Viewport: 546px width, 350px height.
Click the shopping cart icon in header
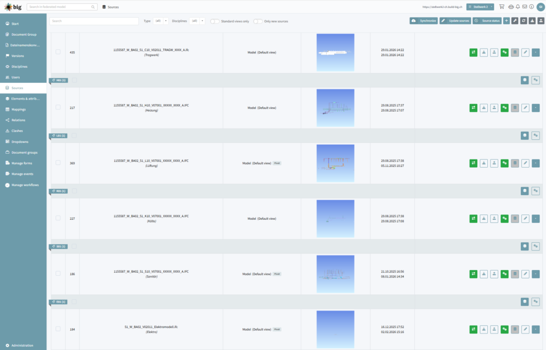[501, 7]
